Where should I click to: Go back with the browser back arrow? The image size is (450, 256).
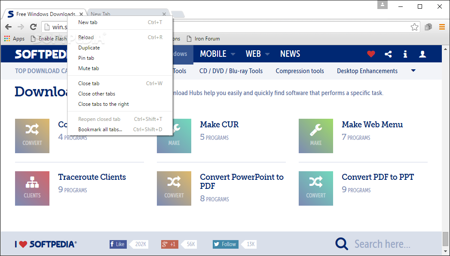pos(8,27)
